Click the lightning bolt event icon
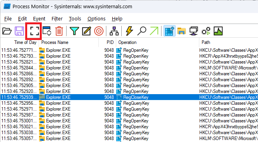Viewport: 258px width, 142px height. [x=129, y=31]
